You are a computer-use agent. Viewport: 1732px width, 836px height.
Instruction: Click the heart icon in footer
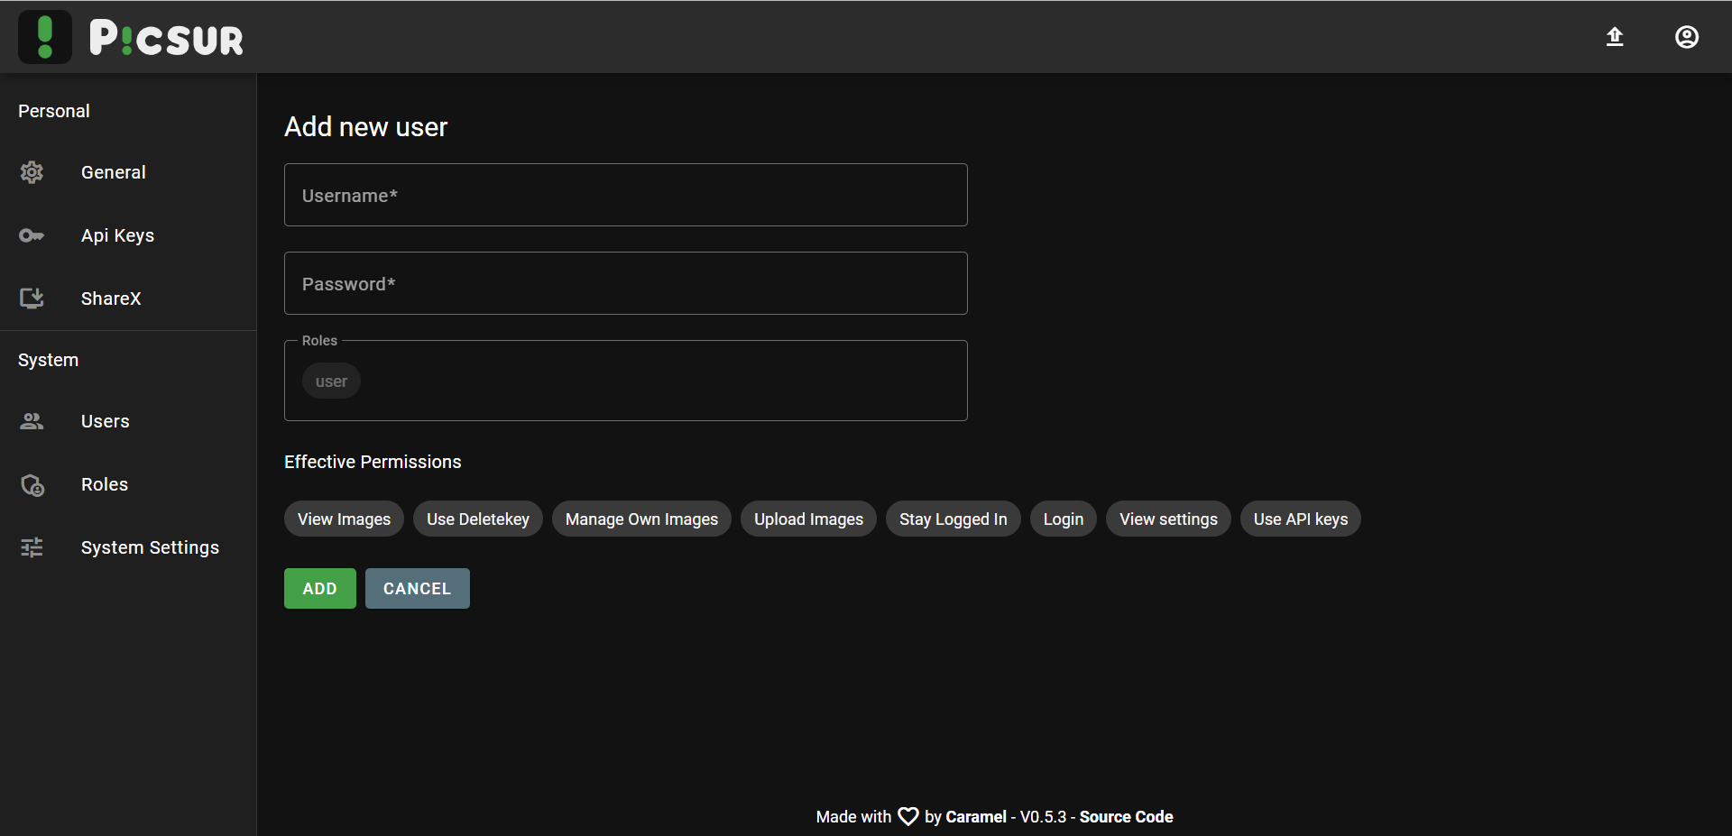pyautogui.click(x=907, y=817)
